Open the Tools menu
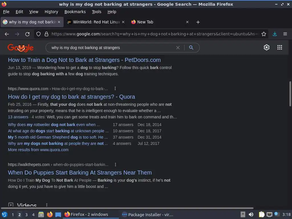 (96, 12)
